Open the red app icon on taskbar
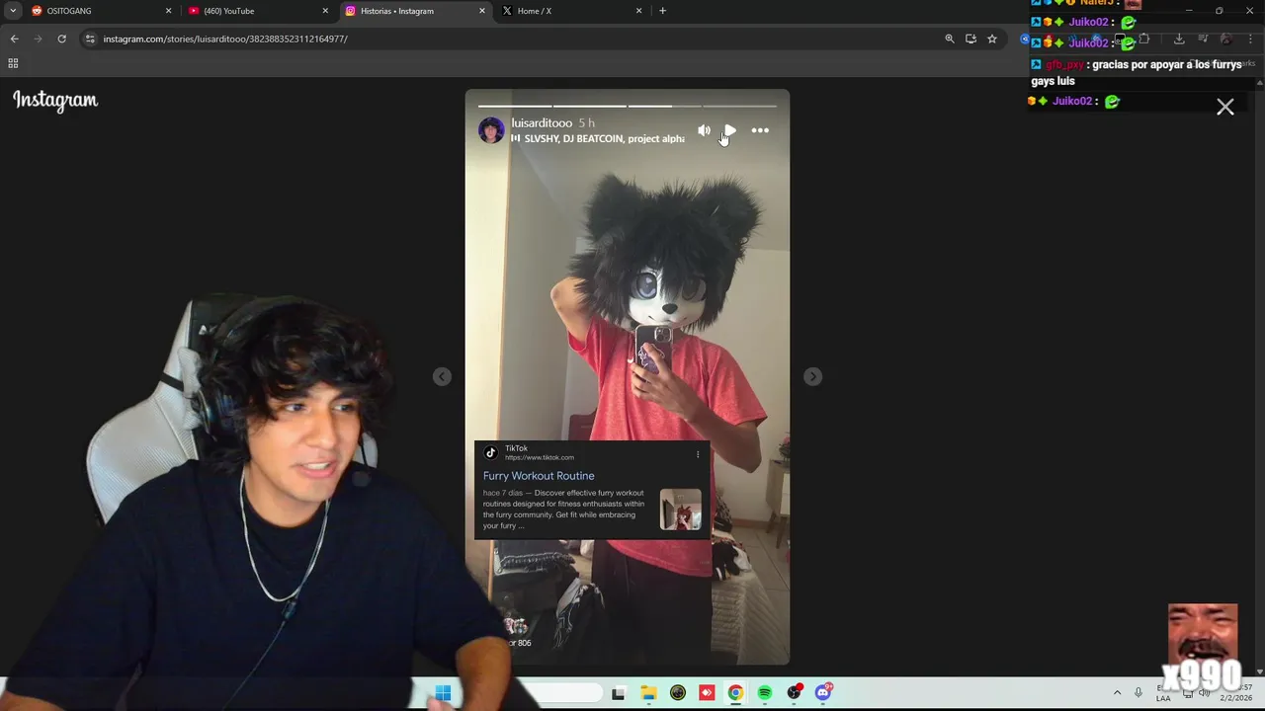Screen dimensions: 1265x711 pyautogui.click(x=707, y=693)
